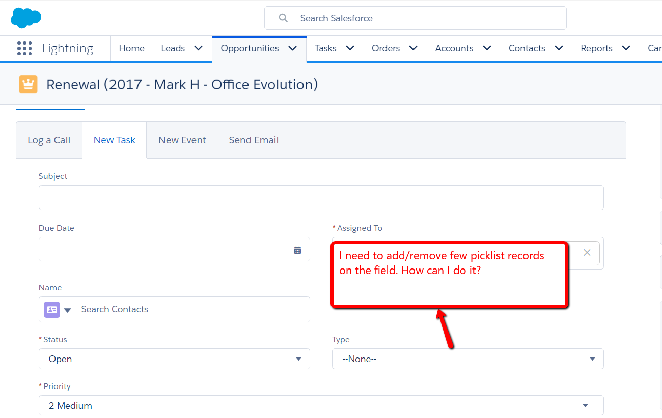Expand the Orders tab dropdown
Image resolution: width=662 pixels, height=418 pixels.
[x=413, y=48]
